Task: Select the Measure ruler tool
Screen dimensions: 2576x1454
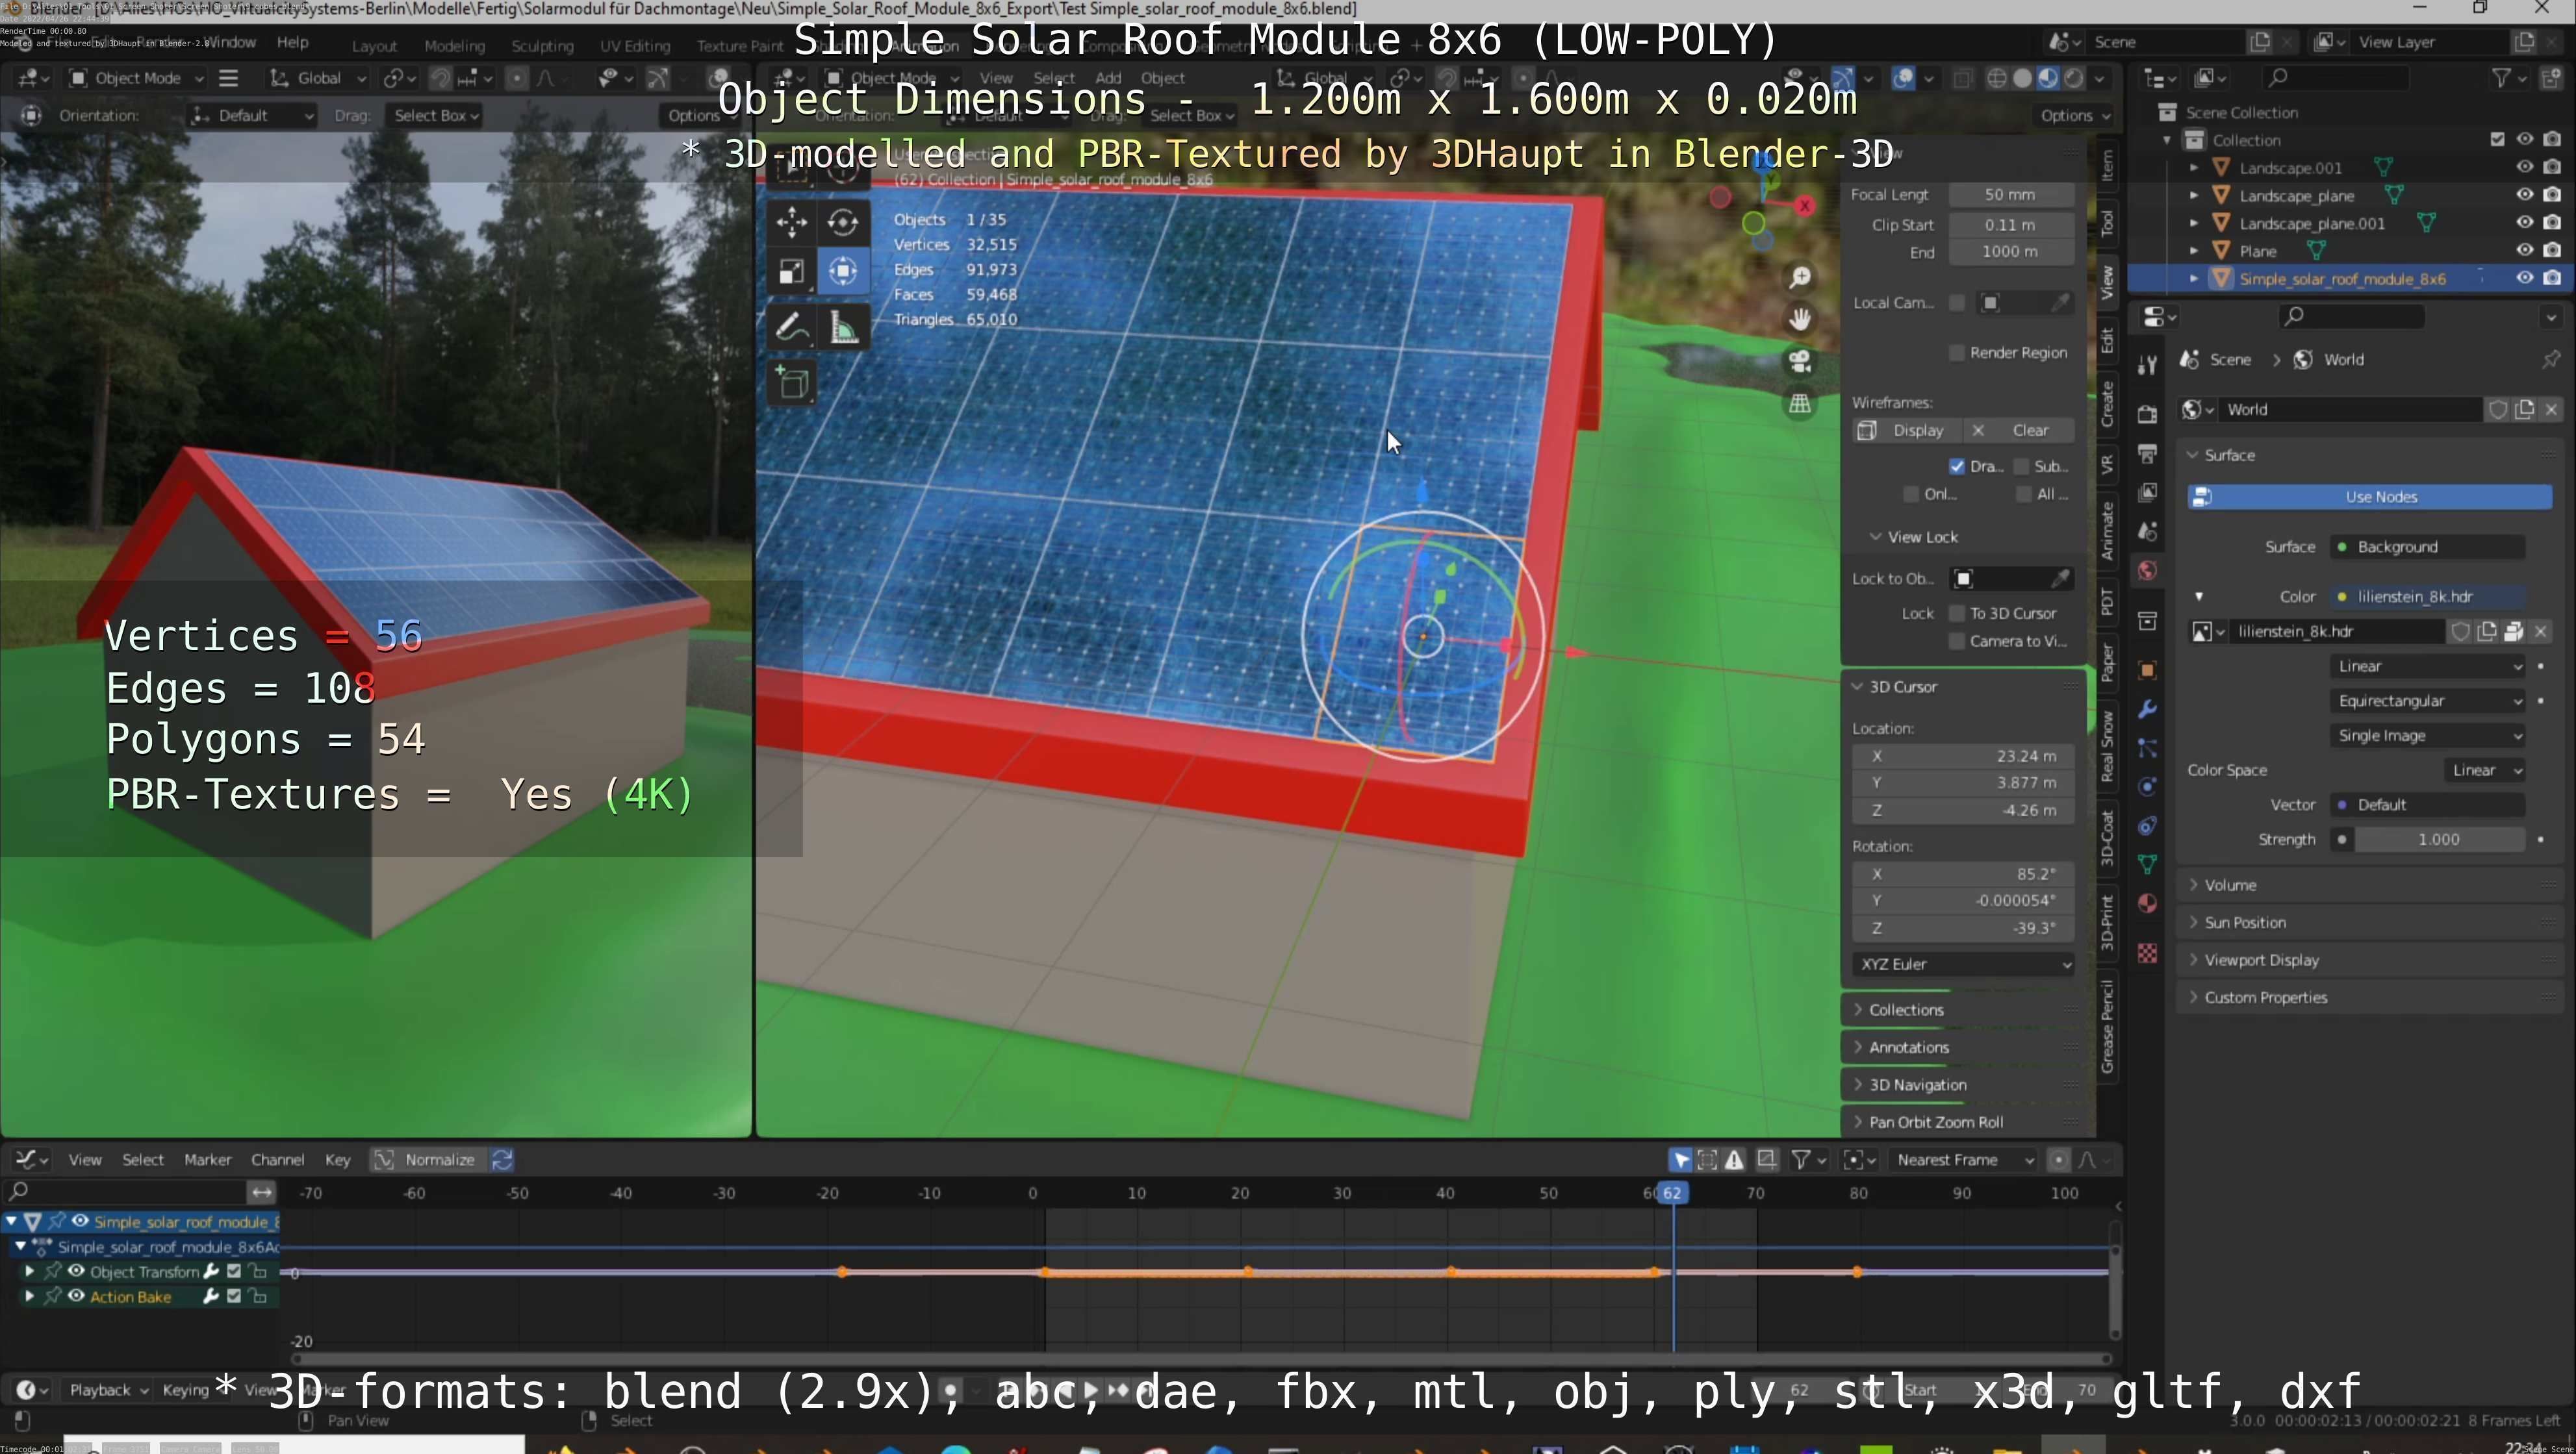Action: point(842,327)
